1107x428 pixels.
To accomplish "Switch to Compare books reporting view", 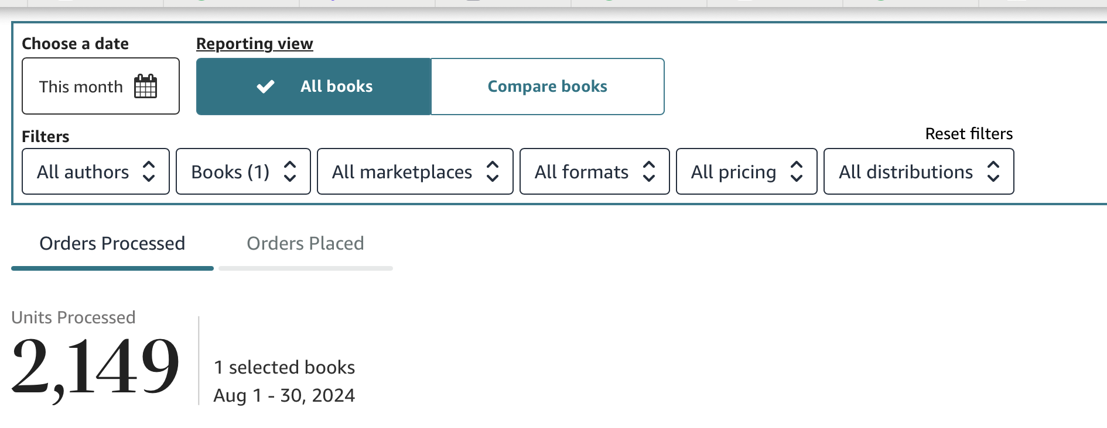I will point(547,87).
